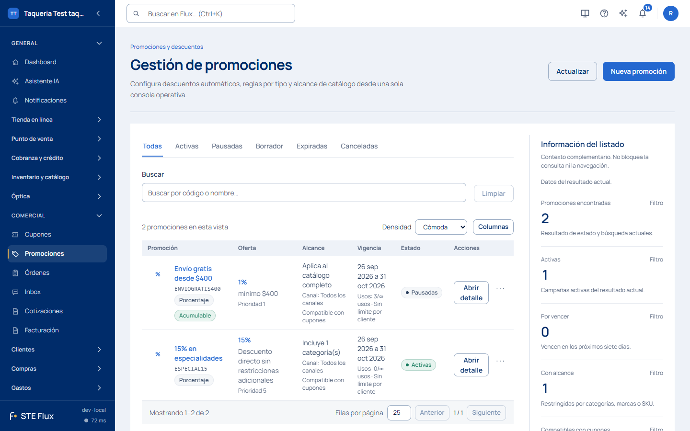Open more actions for Envío gratis desde $400
Screen dimensions: 690x431
point(500,289)
